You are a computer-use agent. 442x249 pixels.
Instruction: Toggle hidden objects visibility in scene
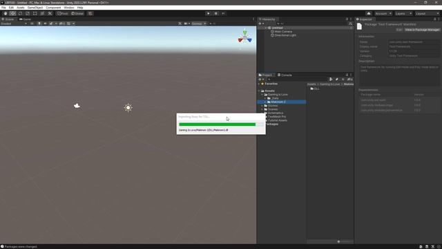(x=62, y=24)
